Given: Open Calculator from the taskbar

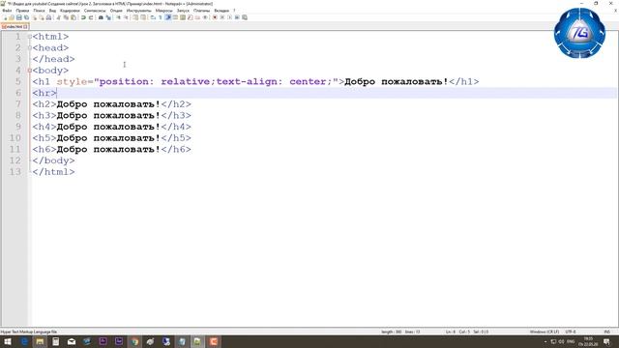Looking at the screenshot, I should point(56,341).
